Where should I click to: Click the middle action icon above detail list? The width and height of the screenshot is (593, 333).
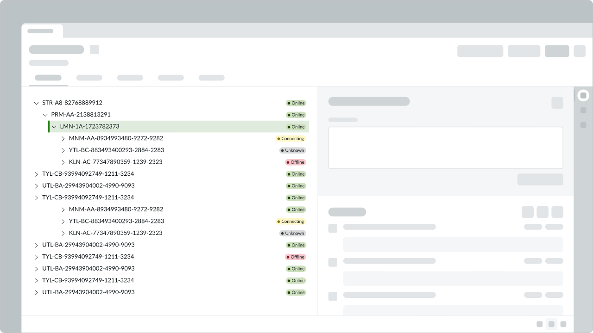542,211
